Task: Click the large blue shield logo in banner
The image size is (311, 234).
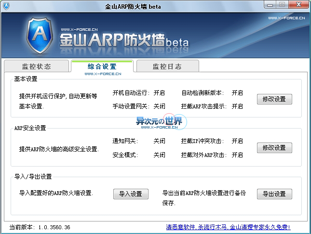Action: pyautogui.click(x=40, y=36)
